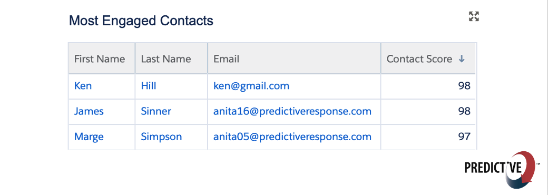Open contact last name Sinner
Screen dimensions: 548x195
[x=156, y=111]
